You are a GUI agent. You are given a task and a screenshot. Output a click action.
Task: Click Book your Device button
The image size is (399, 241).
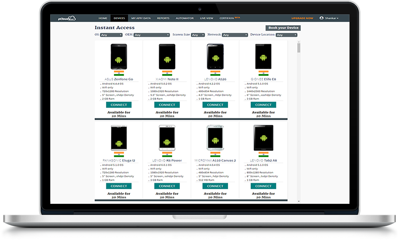tap(283, 28)
